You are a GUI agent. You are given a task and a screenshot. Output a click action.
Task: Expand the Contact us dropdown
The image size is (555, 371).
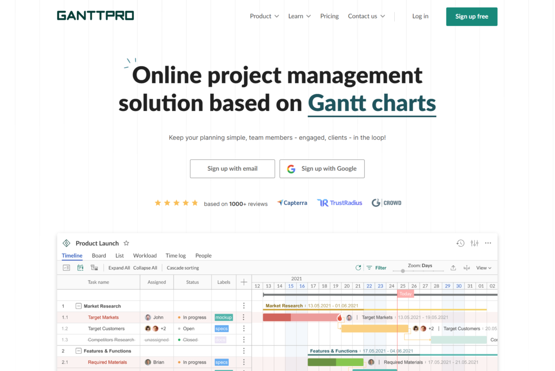click(x=366, y=16)
